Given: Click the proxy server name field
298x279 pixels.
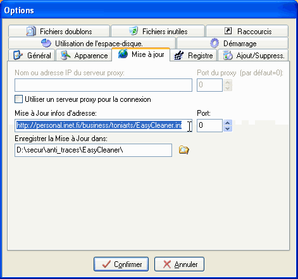Looking at the screenshot, I should pos(103,85).
